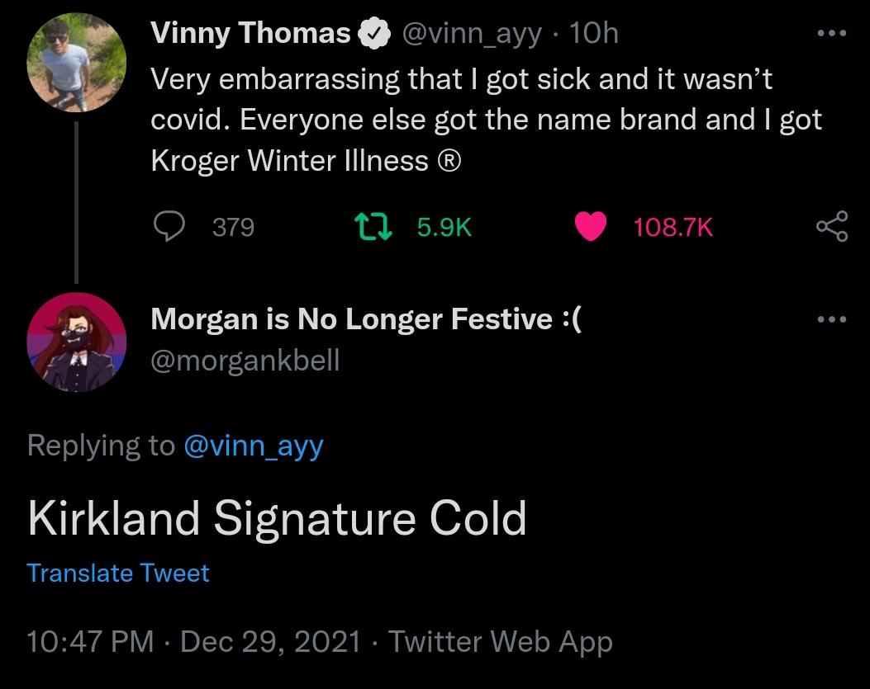Open the more options menu on Morgan's reply
870x689 pixels.
[x=831, y=319]
